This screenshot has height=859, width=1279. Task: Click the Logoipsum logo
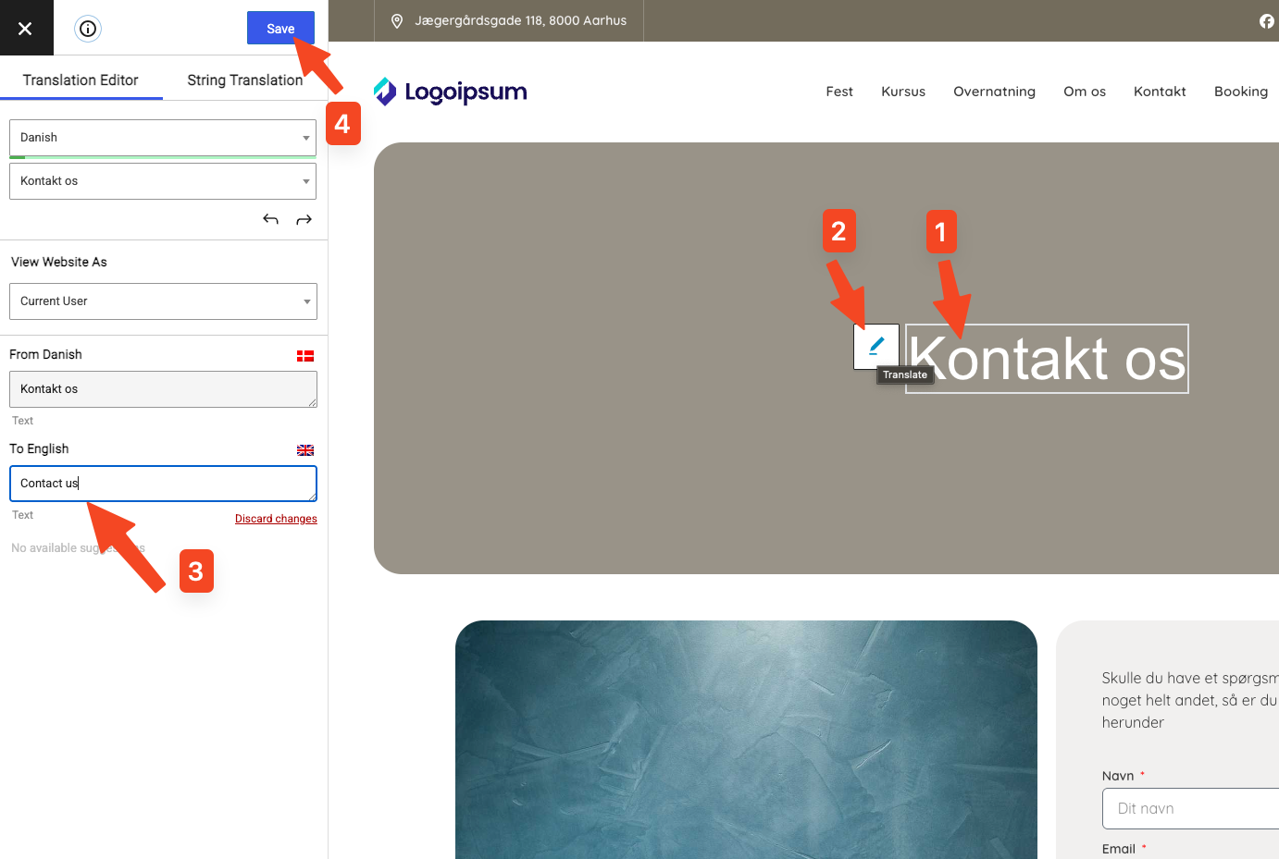[x=451, y=92]
